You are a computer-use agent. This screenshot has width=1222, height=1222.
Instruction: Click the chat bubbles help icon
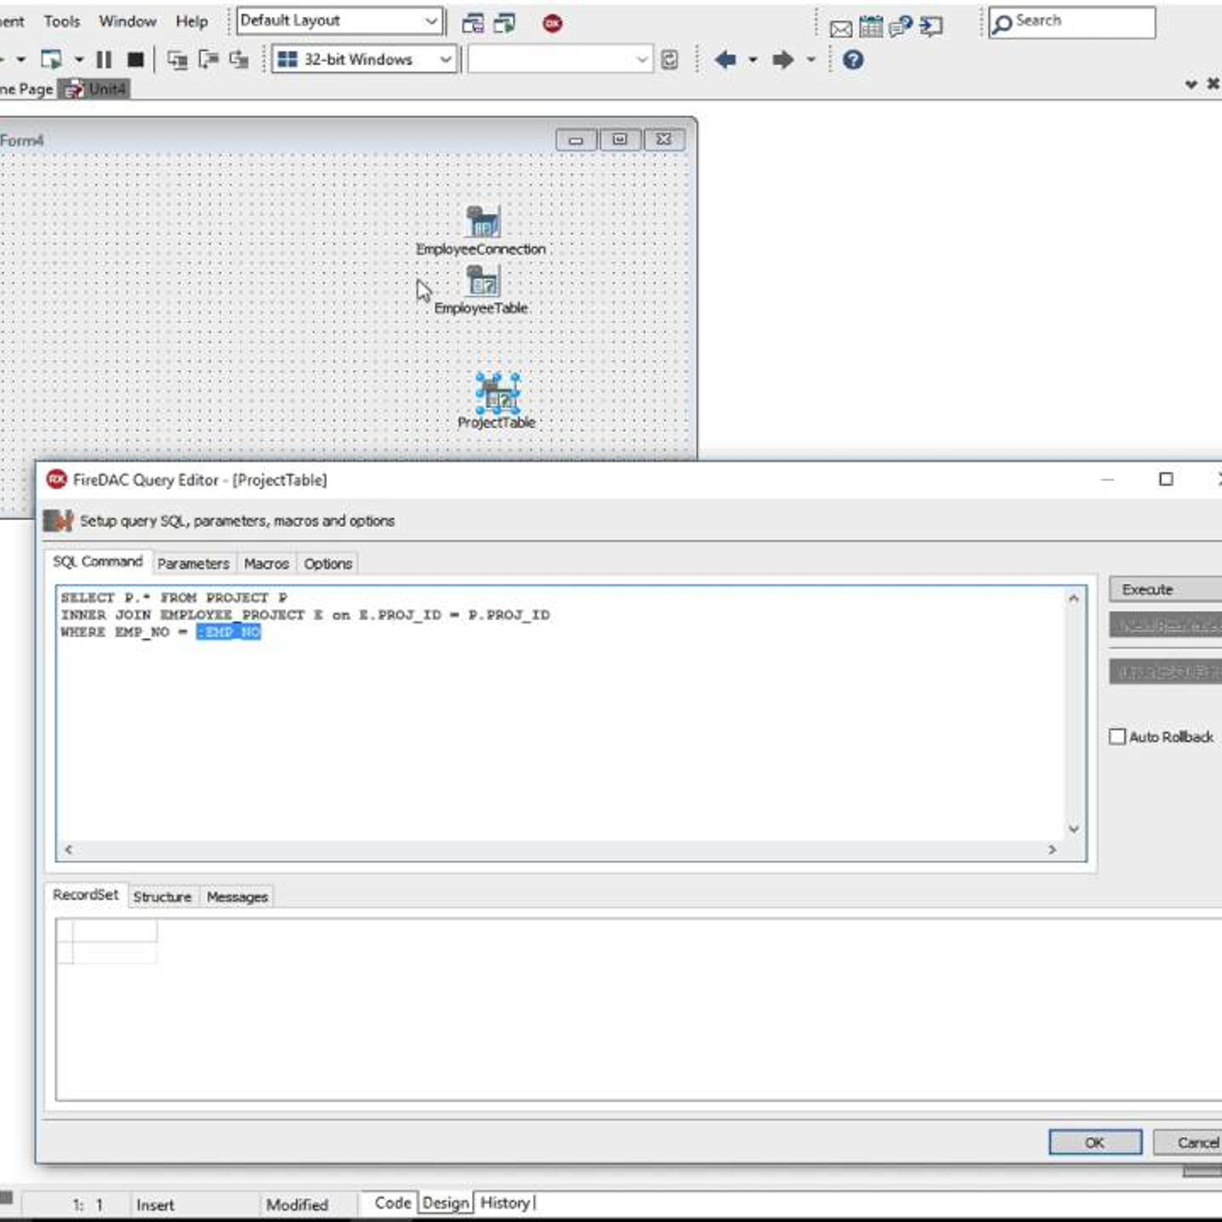pyautogui.click(x=901, y=27)
